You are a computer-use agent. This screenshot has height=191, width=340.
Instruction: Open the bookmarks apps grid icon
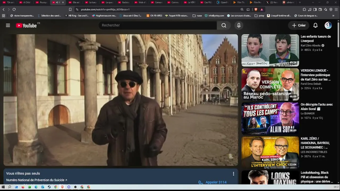[3, 16]
